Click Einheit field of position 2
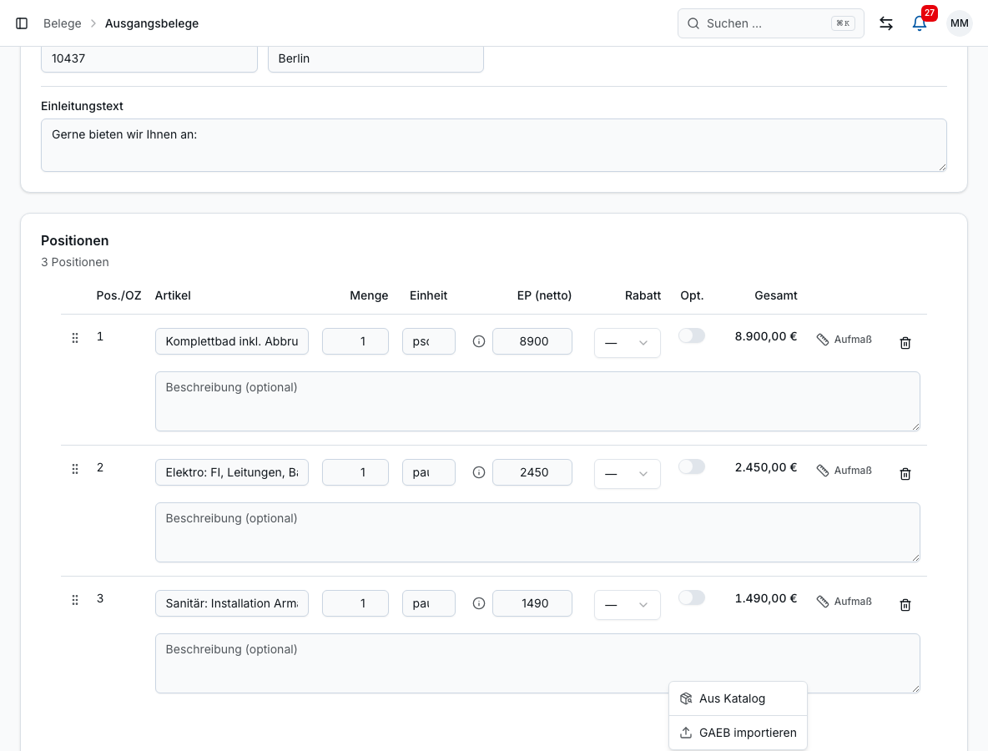Image resolution: width=988 pixels, height=751 pixels. (429, 472)
